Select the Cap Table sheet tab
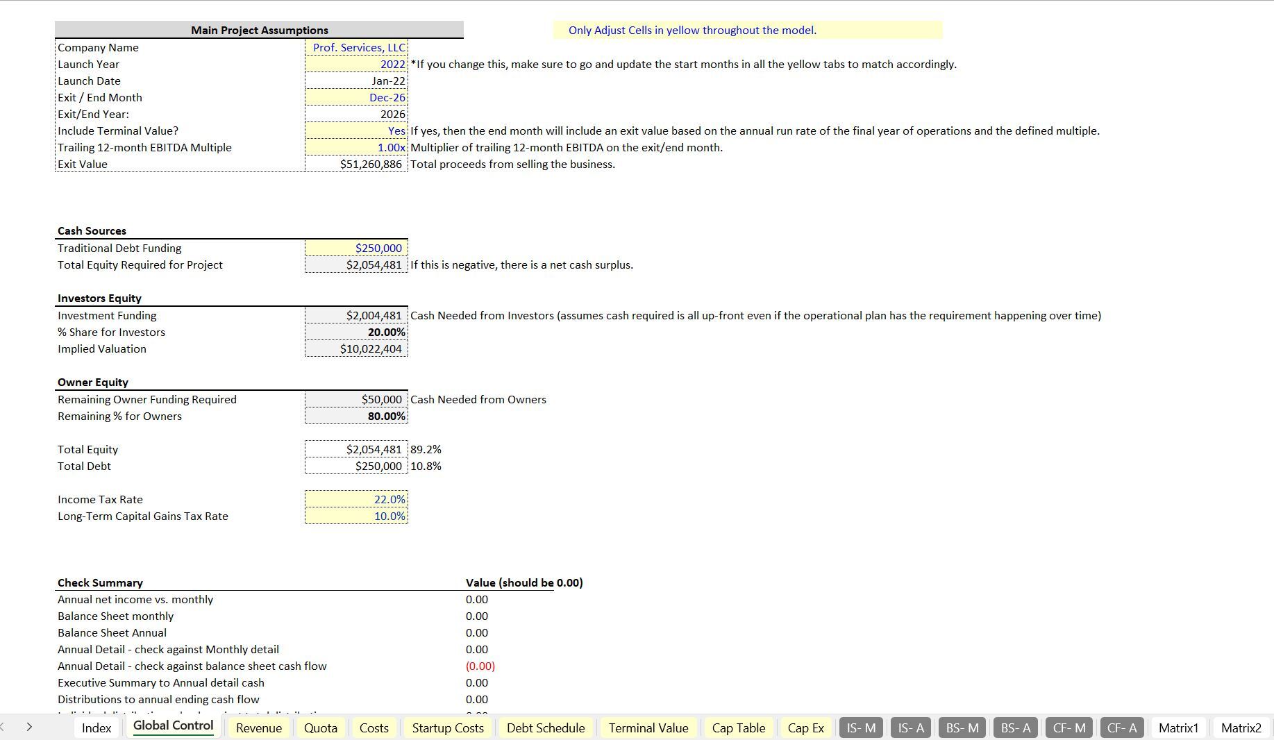Viewport: 1274px width, 740px height. click(x=739, y=728)
